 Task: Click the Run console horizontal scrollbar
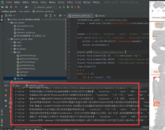point(29,127)
